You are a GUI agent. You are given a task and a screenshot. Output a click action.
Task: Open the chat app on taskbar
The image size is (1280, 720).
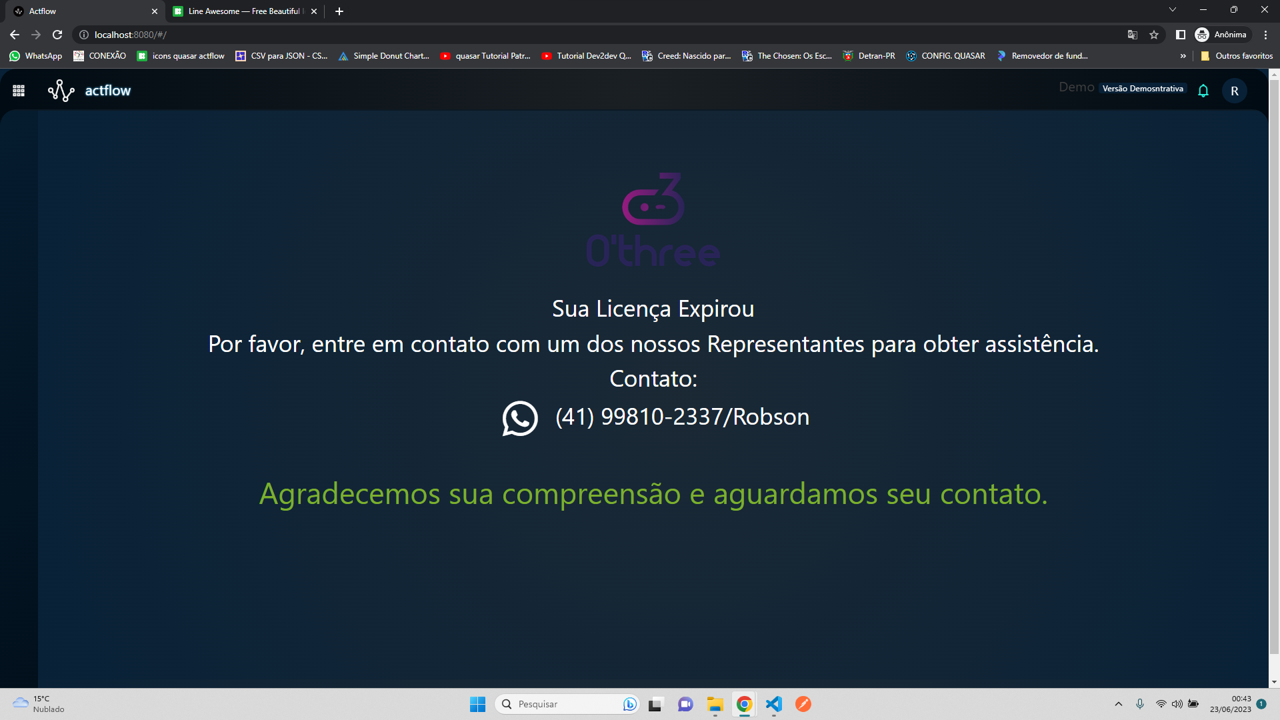coord(685,704)
